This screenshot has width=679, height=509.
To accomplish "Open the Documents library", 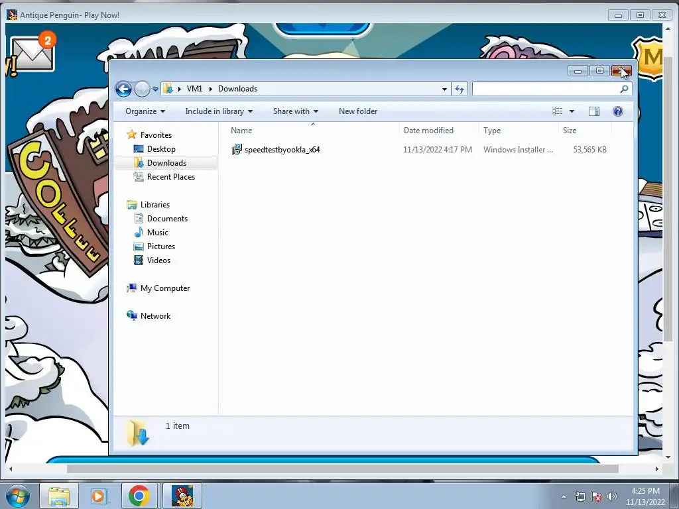I will point(167,219).
